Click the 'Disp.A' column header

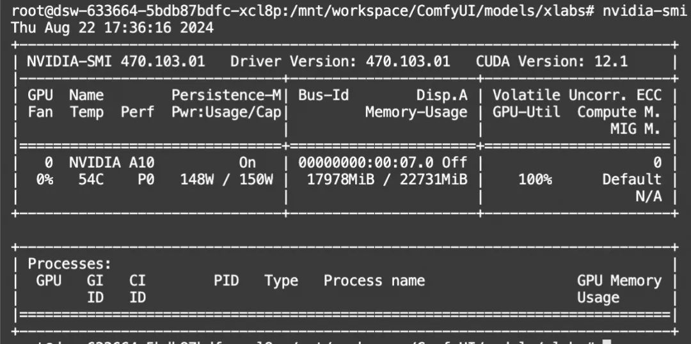click(x=442, y=95)
